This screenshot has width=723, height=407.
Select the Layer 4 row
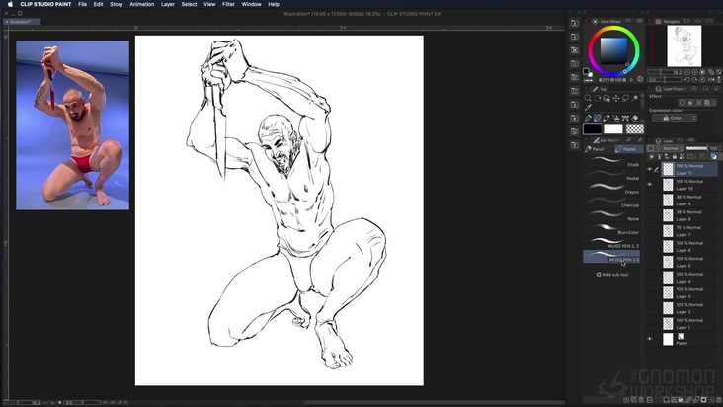pyautogui.click(x=689, y=278)
